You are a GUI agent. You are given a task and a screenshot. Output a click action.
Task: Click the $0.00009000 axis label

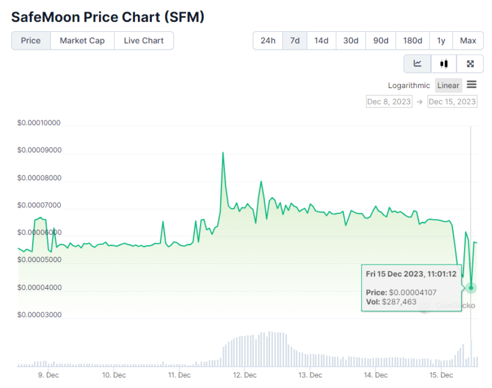click(x=39, y=150)
